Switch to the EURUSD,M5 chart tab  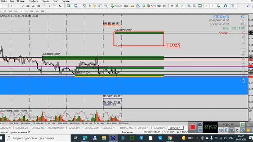(22, 128)
